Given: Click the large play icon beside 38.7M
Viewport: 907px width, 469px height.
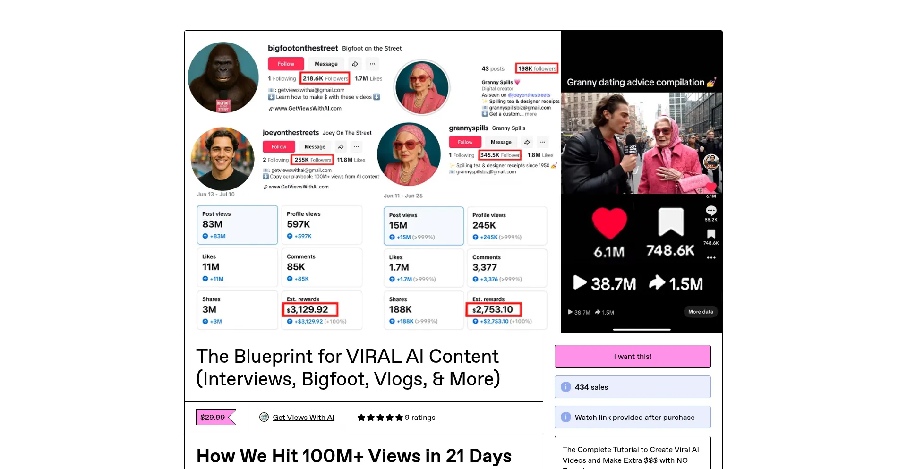Looking at the screenshot, I should point(579,282).
